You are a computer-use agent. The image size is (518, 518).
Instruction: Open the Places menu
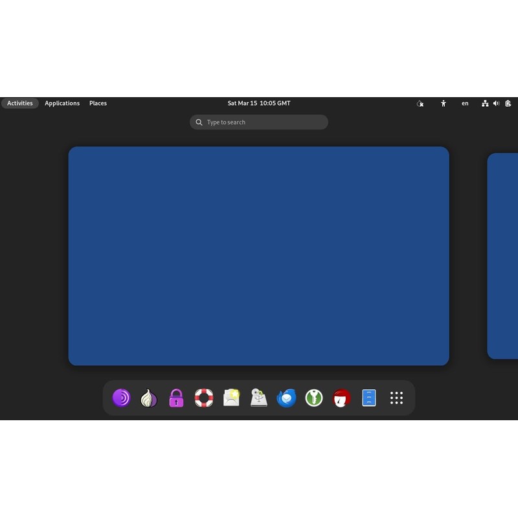[98, 104]
